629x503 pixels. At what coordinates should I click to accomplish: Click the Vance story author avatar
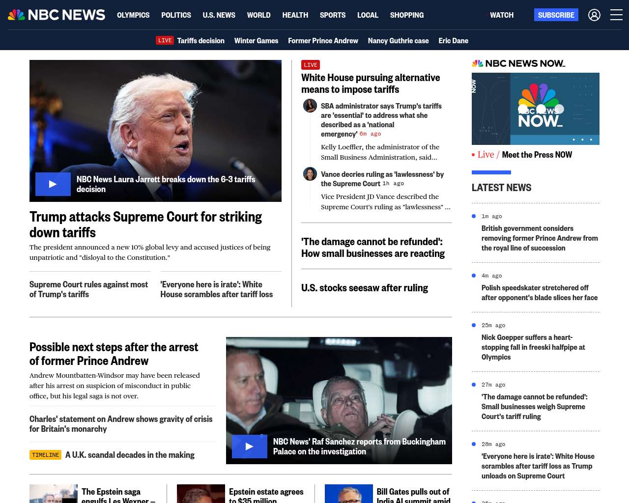[310, 174]
